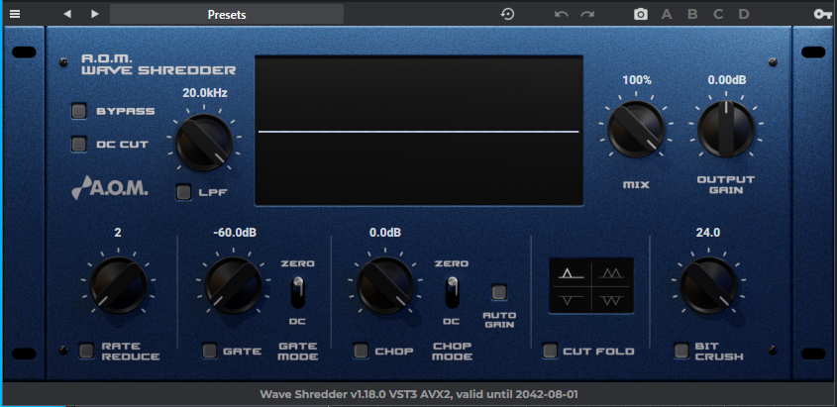Click the LPF frequency knob

204,143
